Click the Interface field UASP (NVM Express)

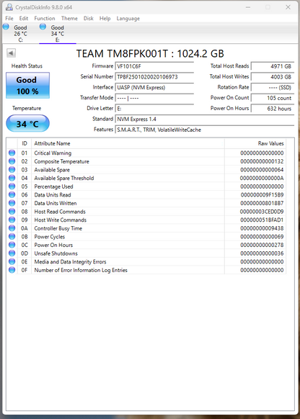tap(154, 87)
